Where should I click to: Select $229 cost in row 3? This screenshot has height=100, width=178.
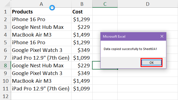pos(82,27)
